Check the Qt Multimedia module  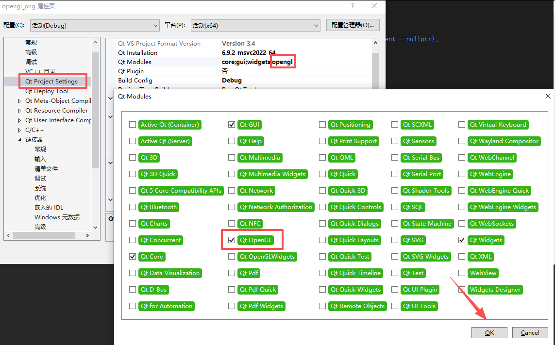[232, 158]
